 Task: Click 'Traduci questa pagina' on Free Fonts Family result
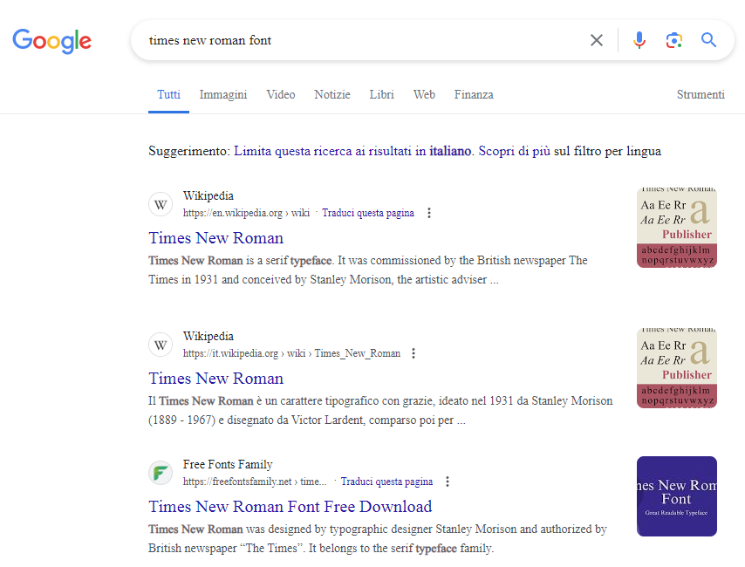pos(386,482)
